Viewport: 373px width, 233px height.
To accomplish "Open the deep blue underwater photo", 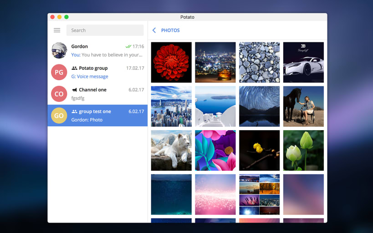I will tap(171, 194).
